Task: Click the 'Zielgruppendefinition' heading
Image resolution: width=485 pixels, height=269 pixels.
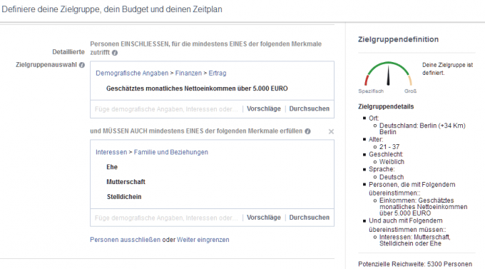Action: [x=399, y=39]
